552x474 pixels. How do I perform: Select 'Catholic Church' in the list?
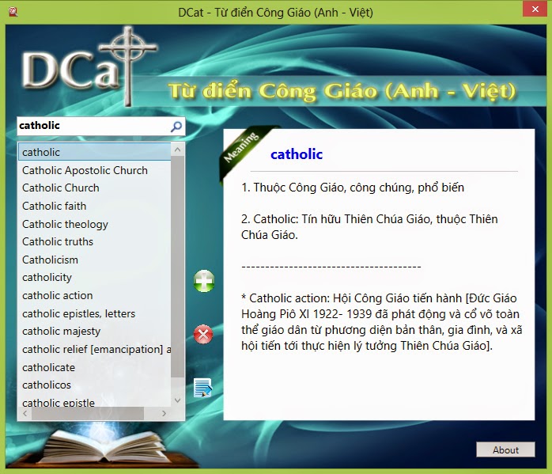pyautogui.click(x=61, y=188)
